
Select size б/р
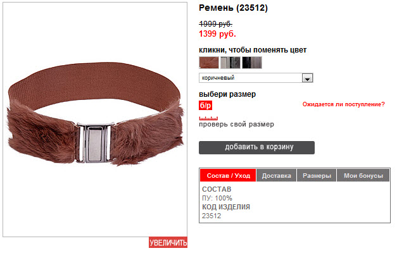205,106
